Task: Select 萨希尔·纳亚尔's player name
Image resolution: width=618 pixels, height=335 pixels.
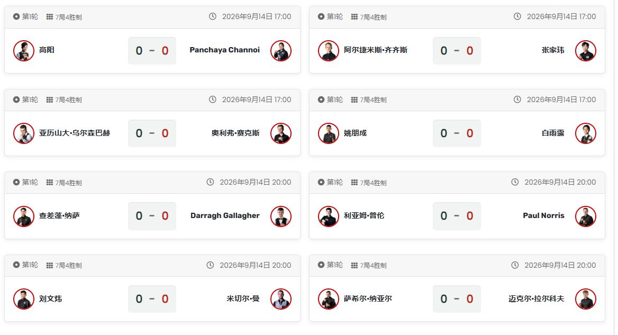Action: (368, 298)
